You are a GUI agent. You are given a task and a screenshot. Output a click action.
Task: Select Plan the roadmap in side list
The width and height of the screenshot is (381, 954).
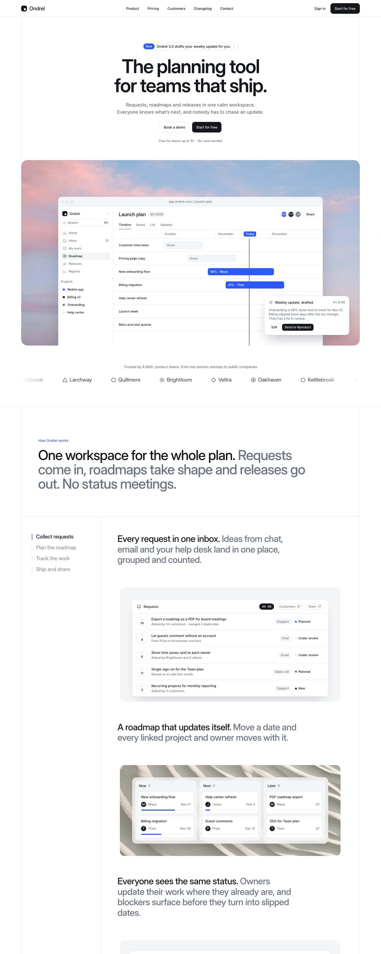tap(56, 547)
